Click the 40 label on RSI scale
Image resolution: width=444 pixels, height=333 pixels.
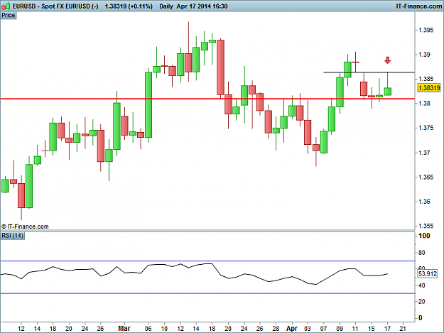422,285
